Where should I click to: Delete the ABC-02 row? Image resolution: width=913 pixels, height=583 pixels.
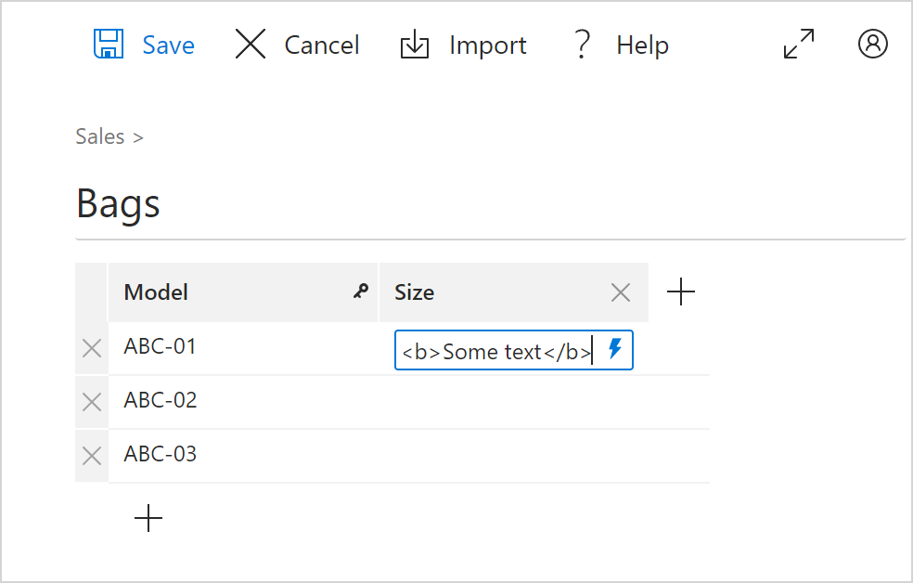pyautogui.click(x=92, y=402)
